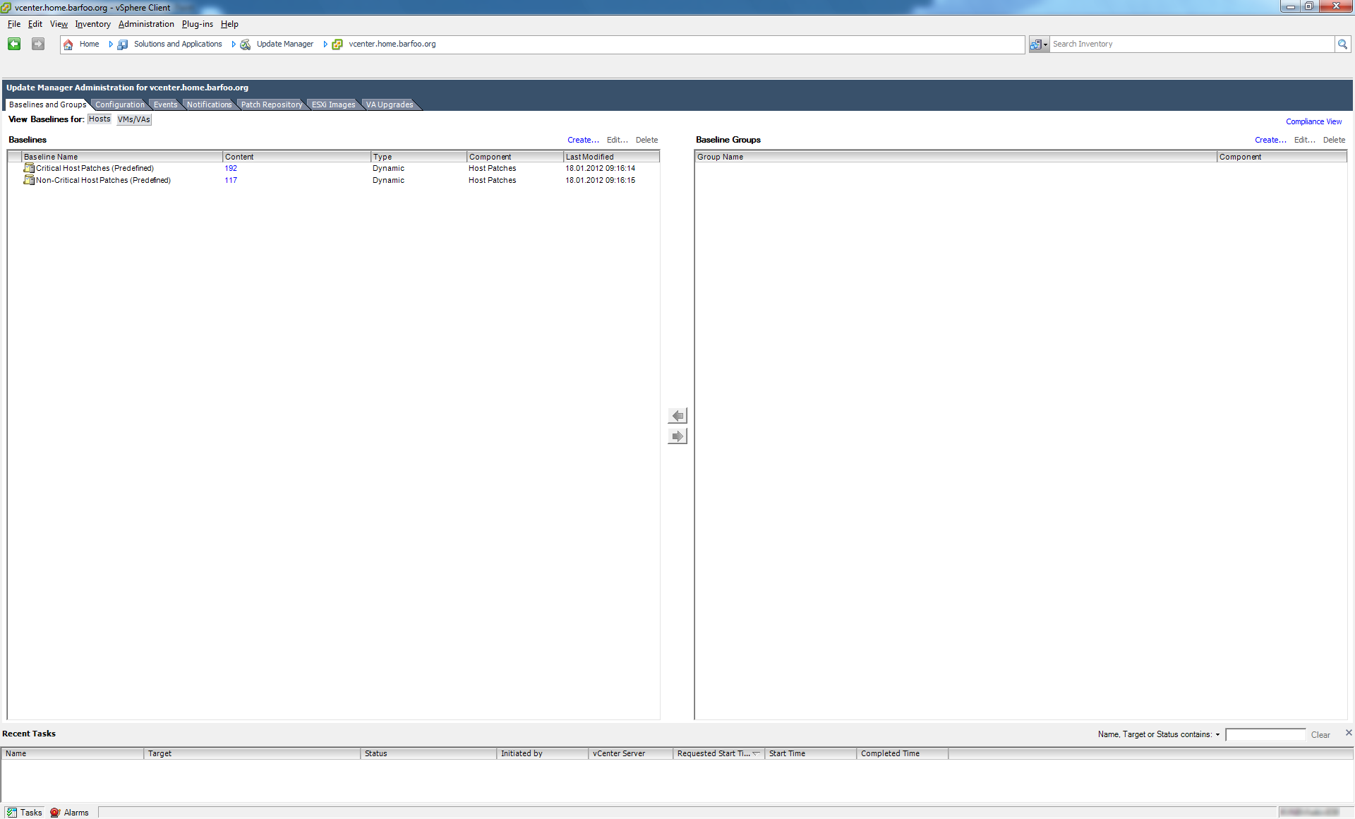Expand the Home breadcrumb arrow
This screenshot has height=819, width=1355.
[x=111, y=44]
